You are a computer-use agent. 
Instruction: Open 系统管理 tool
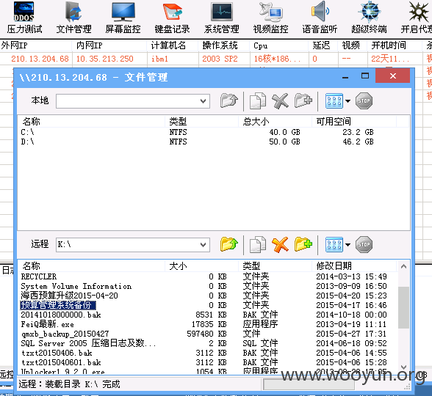[x=222, y=18]
